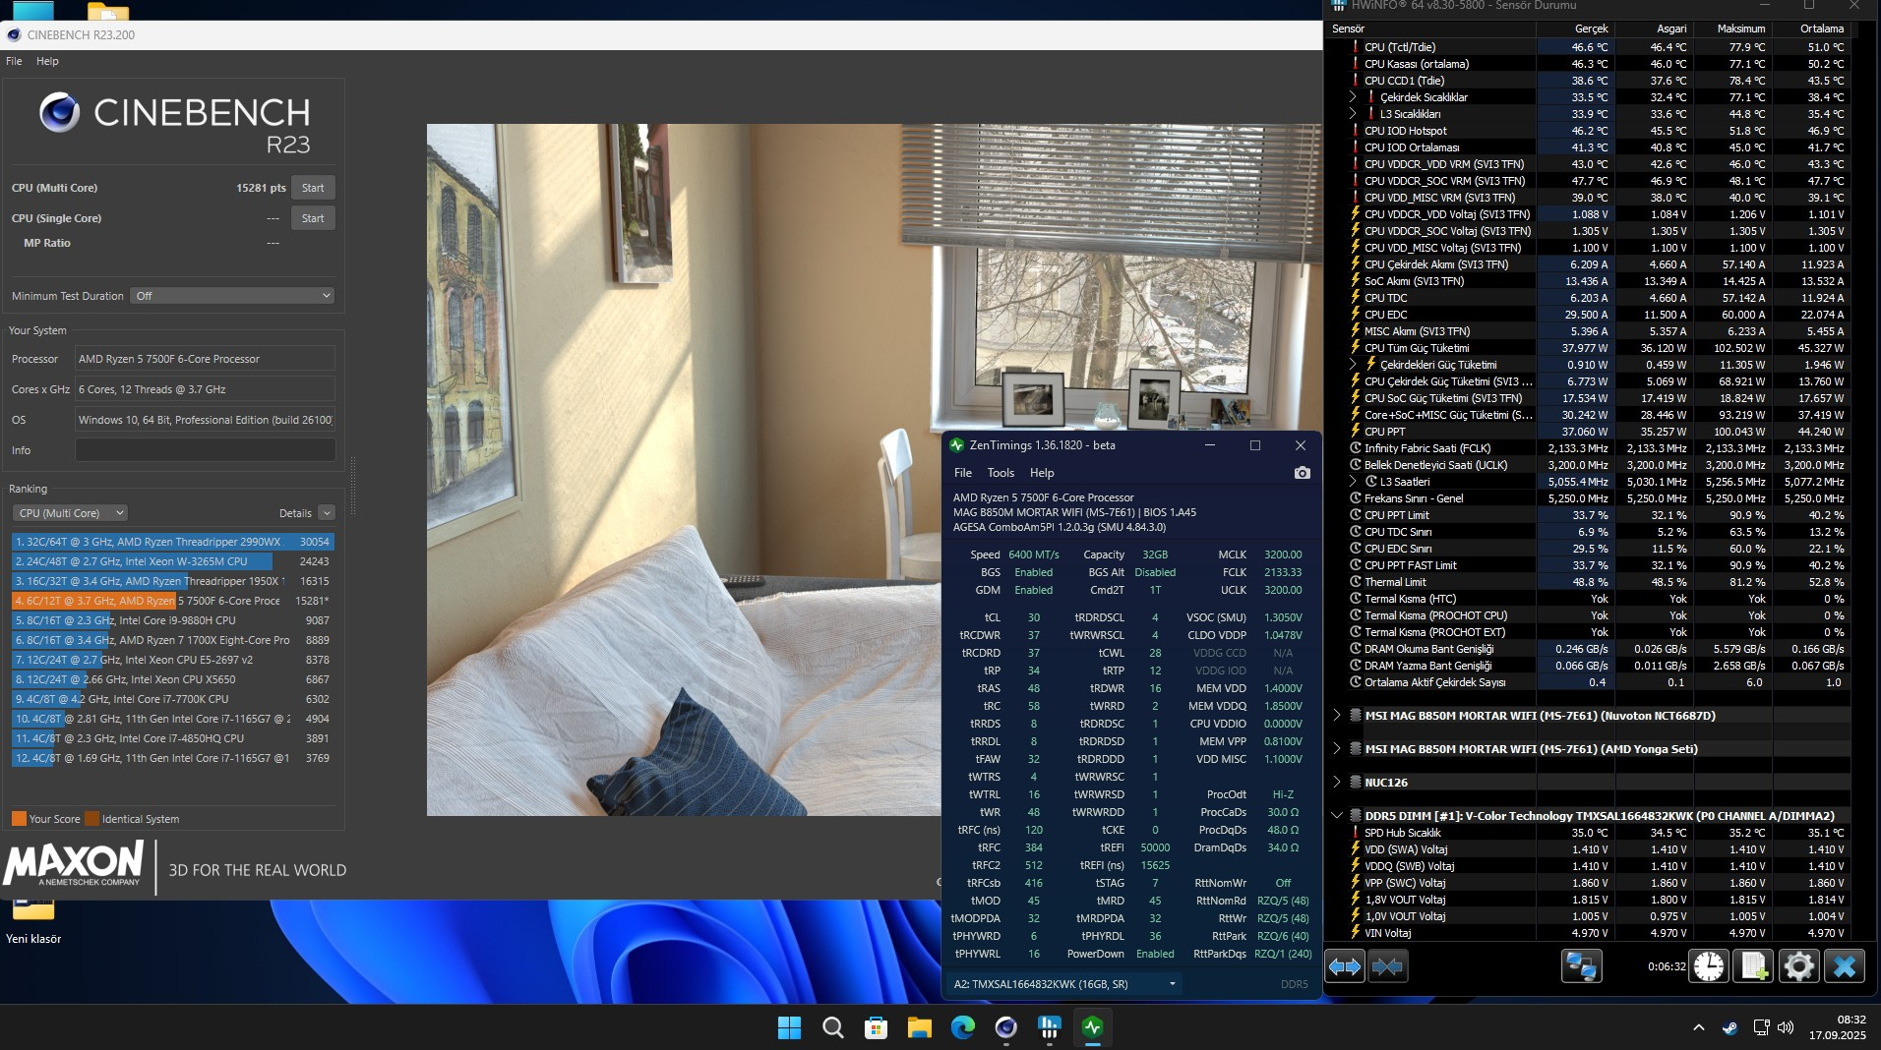Expand the Nuvoton NCT6687D sensor group

point(1337,716)
